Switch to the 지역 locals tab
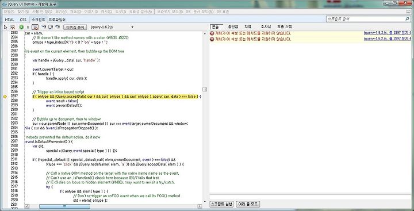This screenshot has height=211, width=414. click(248, 26)
